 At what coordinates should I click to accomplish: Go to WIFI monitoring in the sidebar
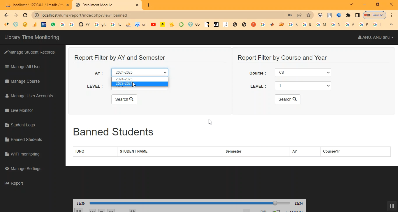click(25, 154)
